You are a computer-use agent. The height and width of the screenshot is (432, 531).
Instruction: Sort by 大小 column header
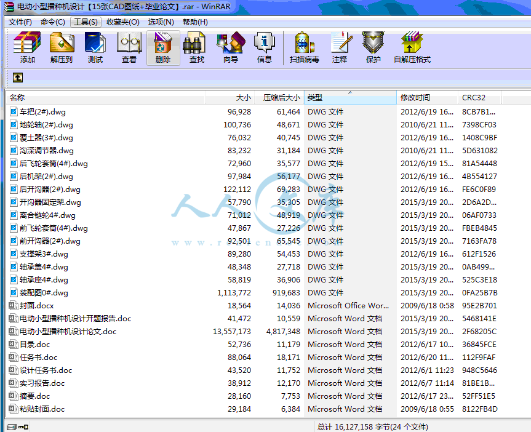click(x=230, y=98)
